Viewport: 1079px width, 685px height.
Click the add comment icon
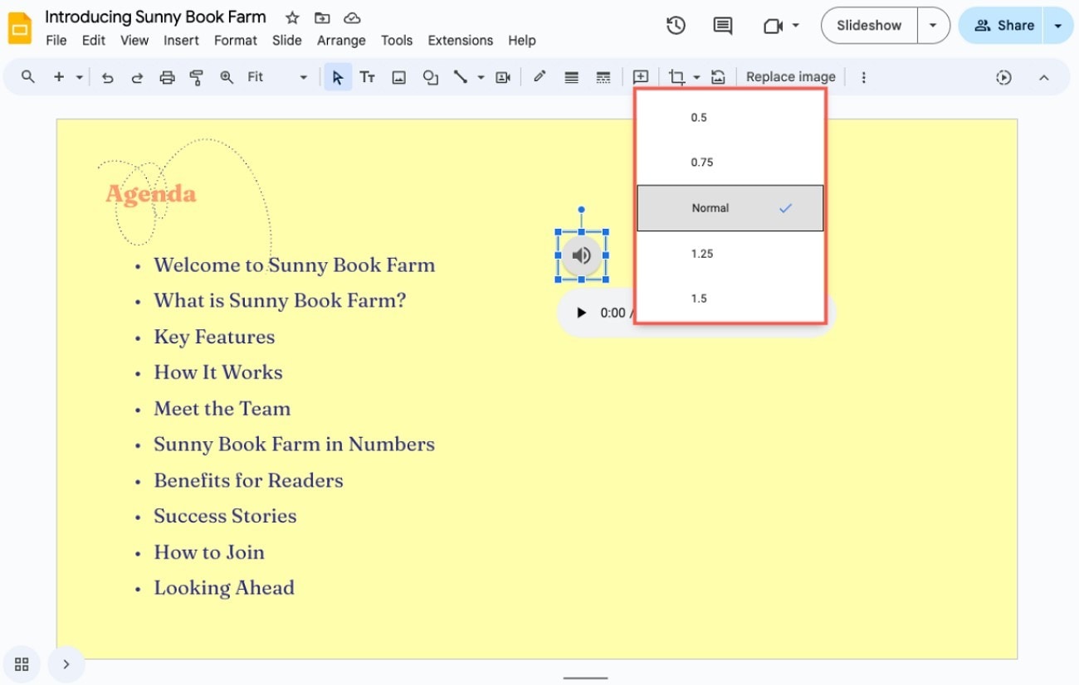click(641, 77)
